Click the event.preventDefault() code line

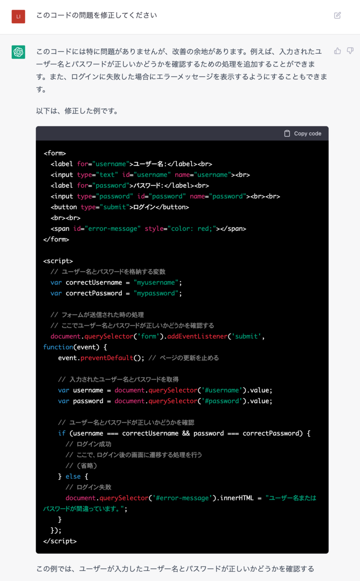click(139, 358)
